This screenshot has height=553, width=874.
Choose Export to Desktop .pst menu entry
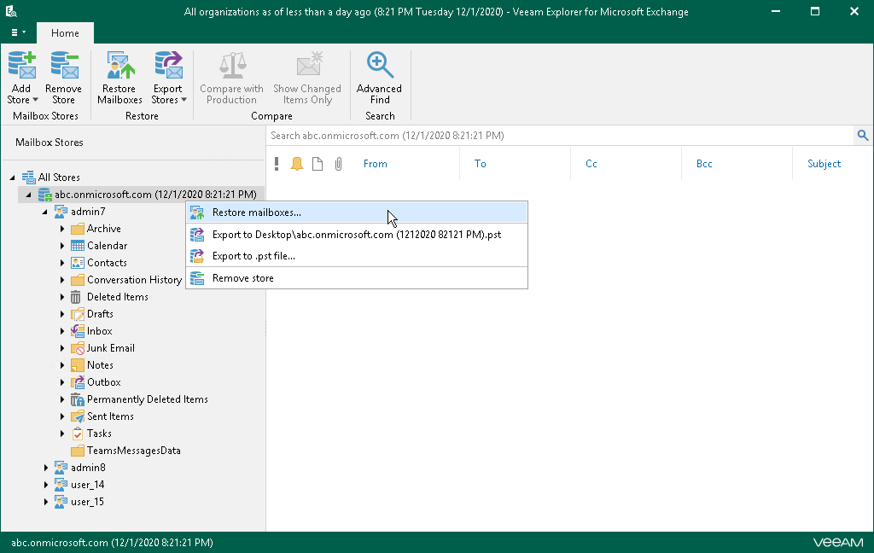point(357,235)
